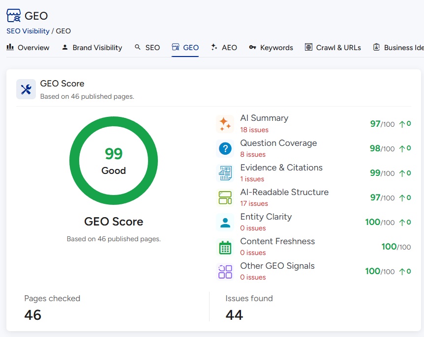The height and width of the screenshot is (337, 424).
Task: Click the Entity Clarity heading
Action: [266, 217]
